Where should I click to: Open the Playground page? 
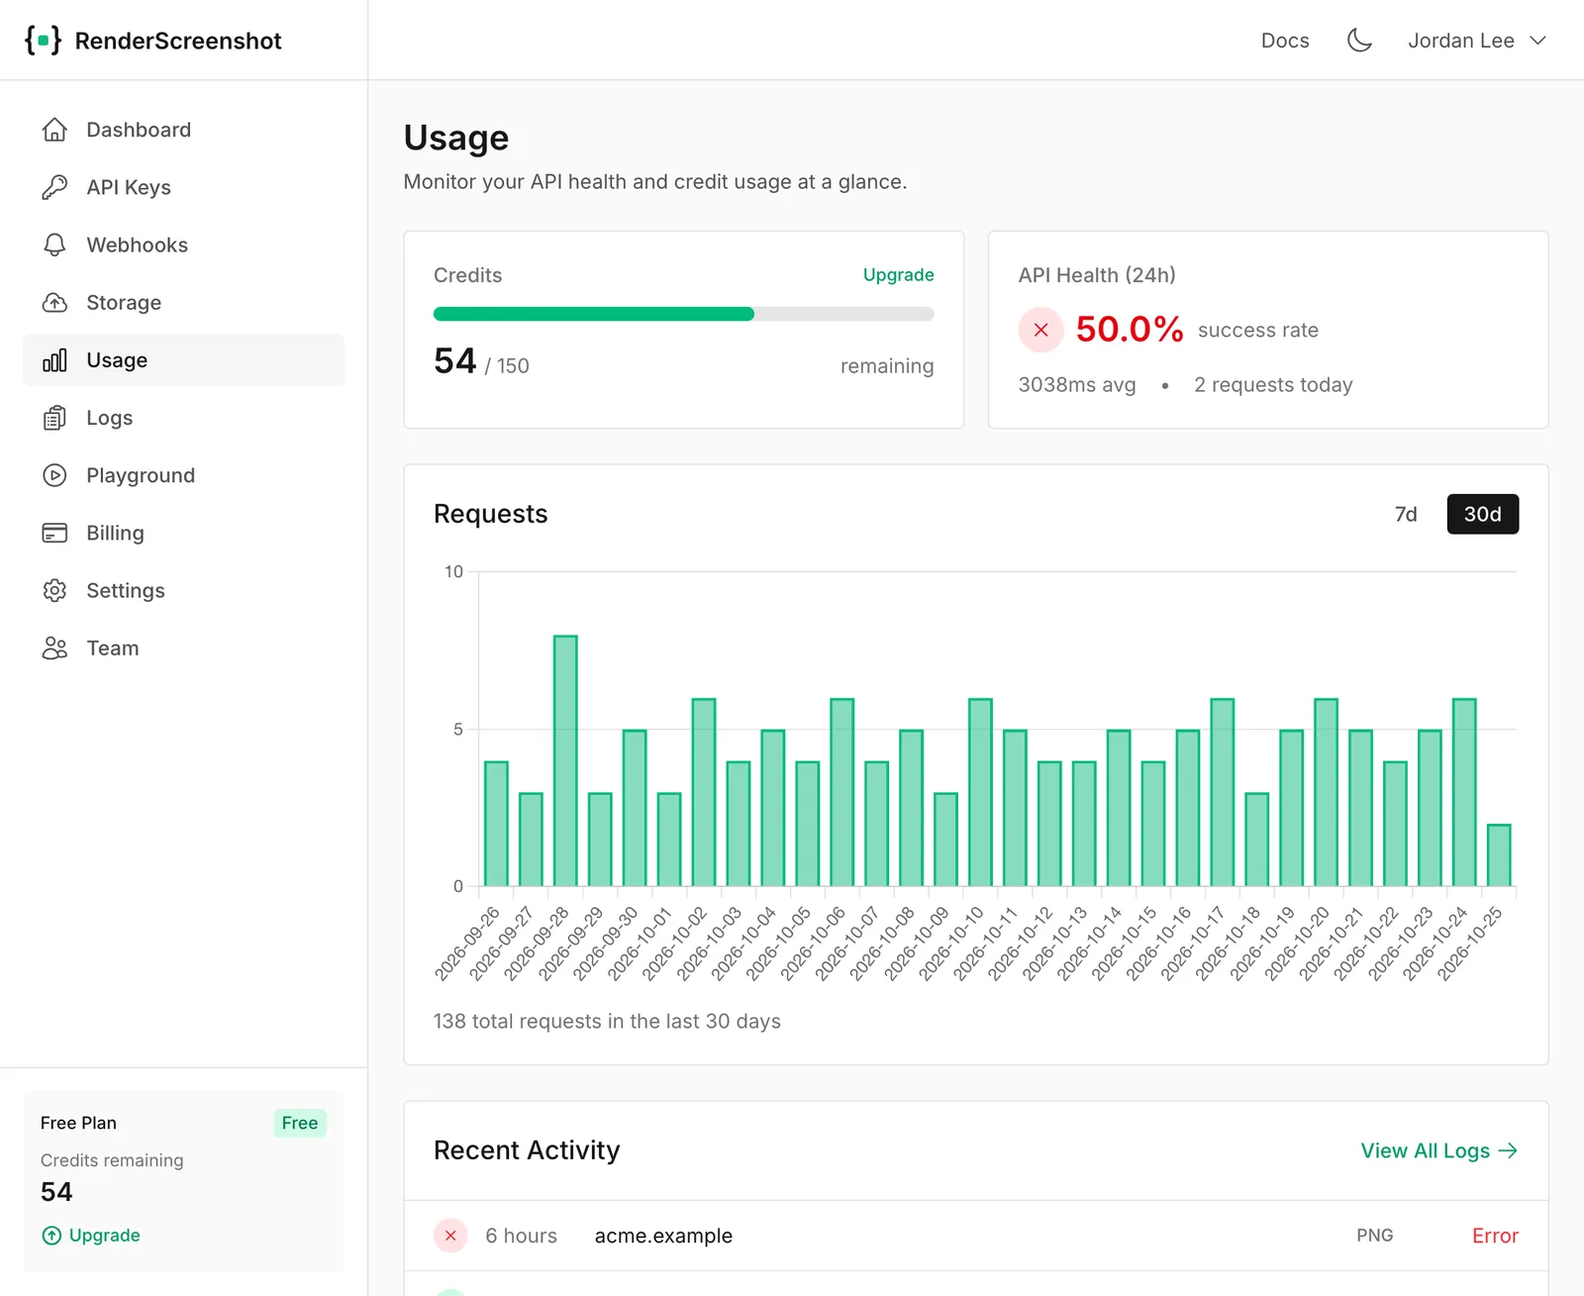click(183, 475)
